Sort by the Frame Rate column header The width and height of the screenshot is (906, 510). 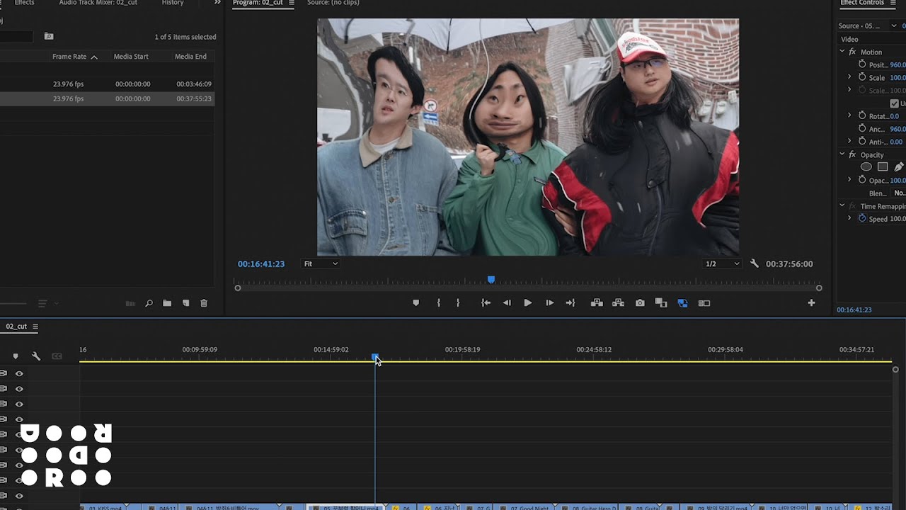pyautogui.click(x=69, y=57)
